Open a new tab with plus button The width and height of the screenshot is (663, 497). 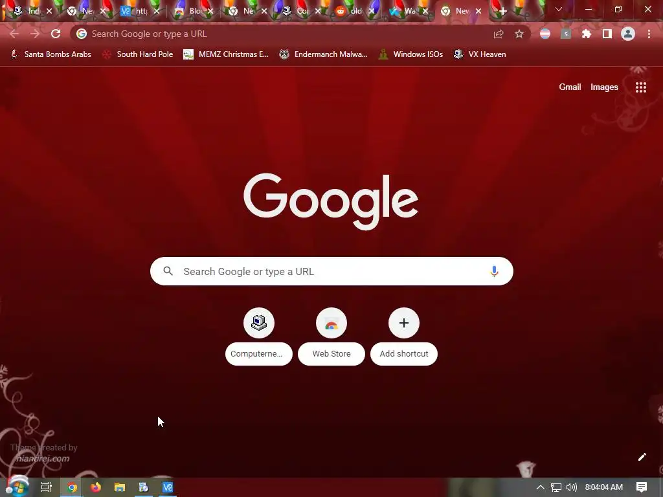coord(502,11)
